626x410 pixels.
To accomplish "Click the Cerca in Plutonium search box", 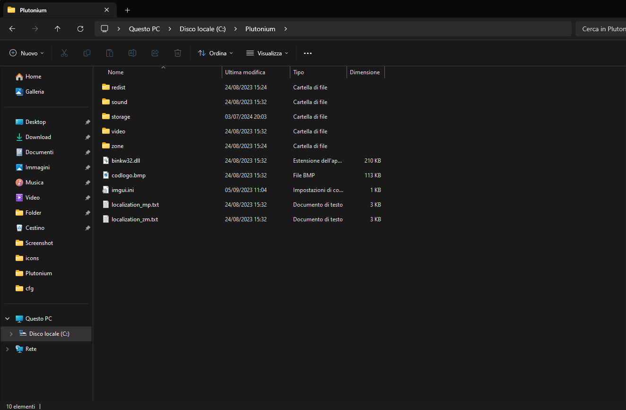I will [600, 29].
